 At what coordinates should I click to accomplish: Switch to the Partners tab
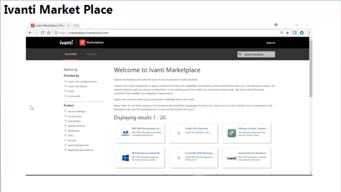[x=91, y=54]
